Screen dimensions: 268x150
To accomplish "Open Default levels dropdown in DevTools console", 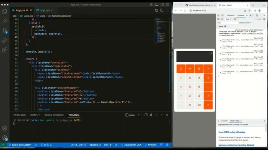I will [245, 23].
